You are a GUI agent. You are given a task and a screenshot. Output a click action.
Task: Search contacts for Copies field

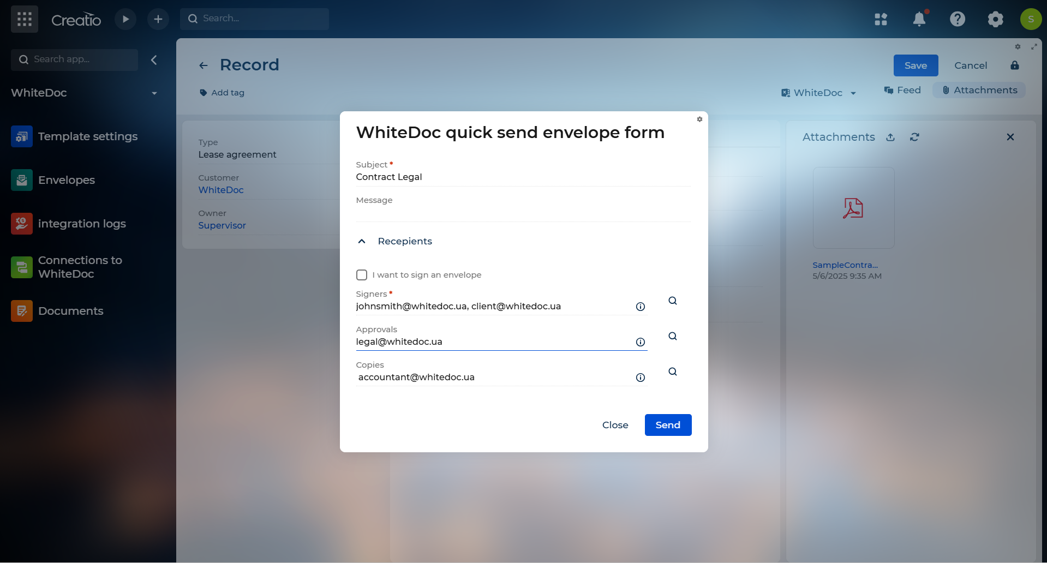point(673,372)
